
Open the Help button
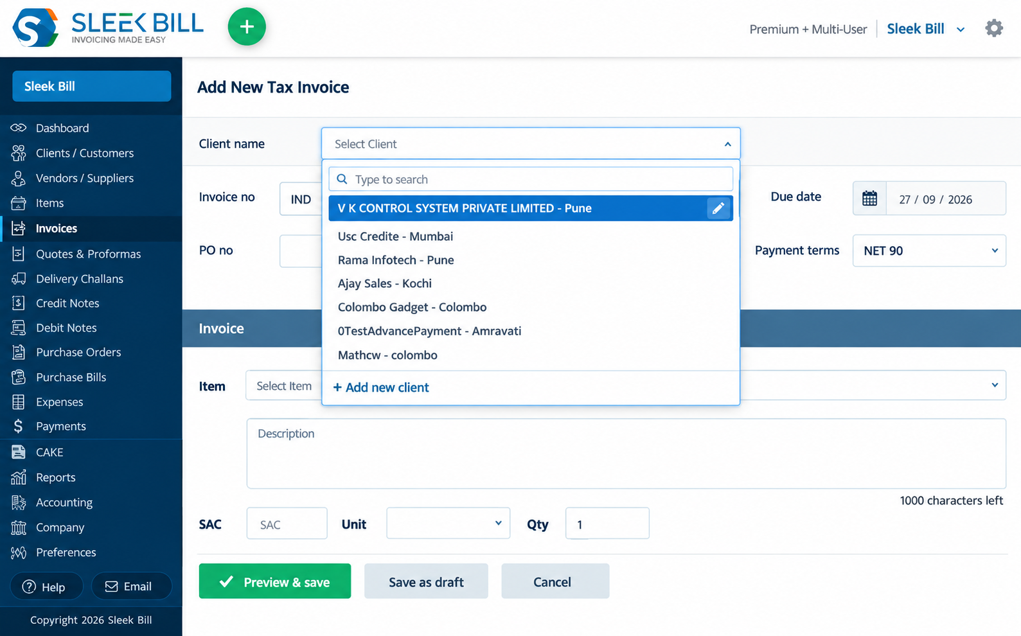point(47,587)
